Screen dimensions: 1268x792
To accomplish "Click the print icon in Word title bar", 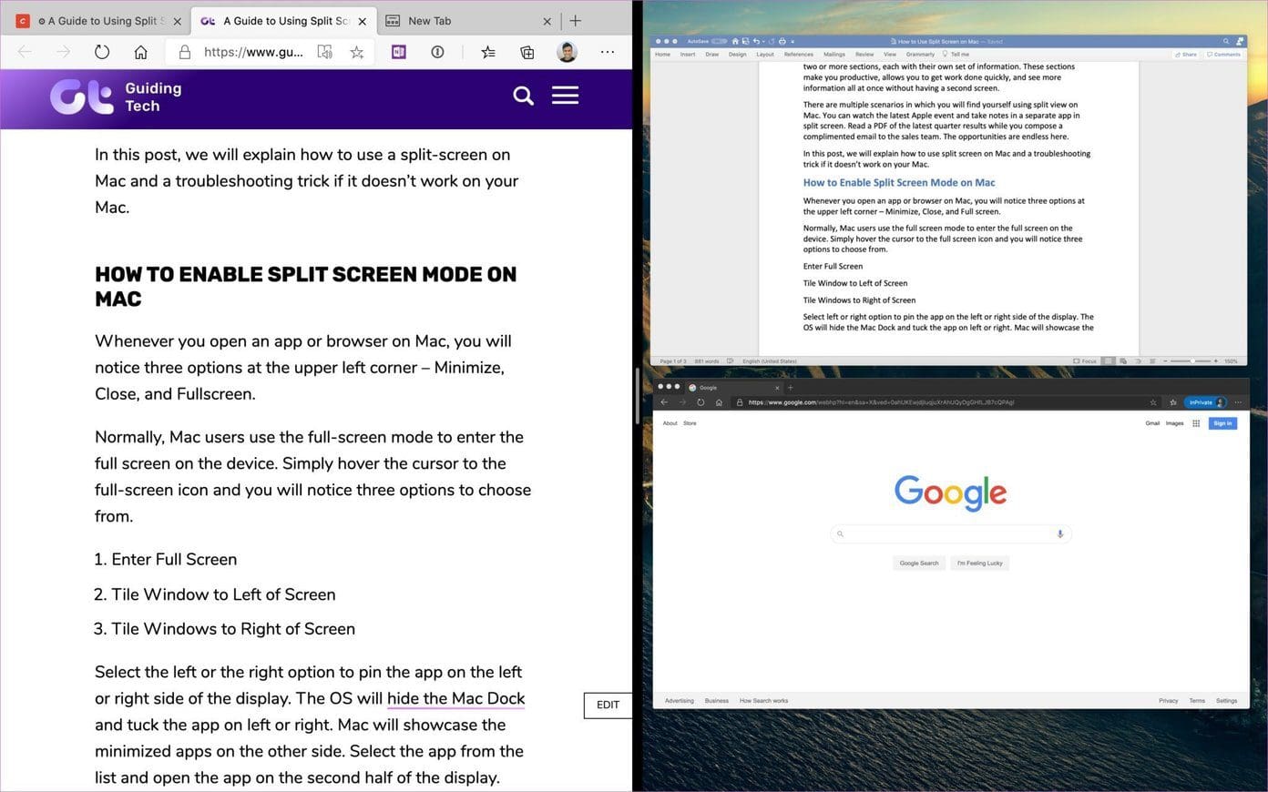I will [782, 41].
